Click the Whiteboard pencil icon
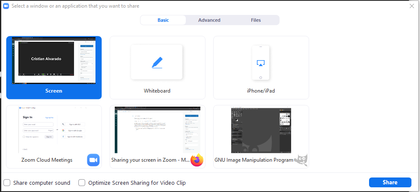Viewport: 420px width, 192px height. point(157,62)
